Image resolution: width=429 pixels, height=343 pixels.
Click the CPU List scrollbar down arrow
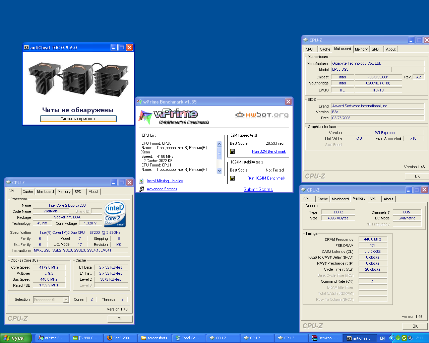pyautogui.click(x=220, y=170)
